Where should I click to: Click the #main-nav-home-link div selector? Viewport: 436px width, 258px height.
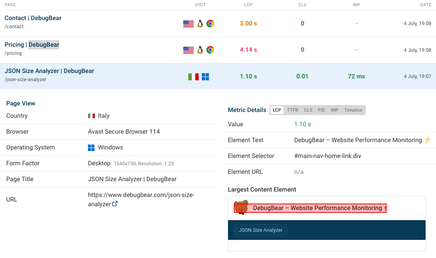(328, 156)
